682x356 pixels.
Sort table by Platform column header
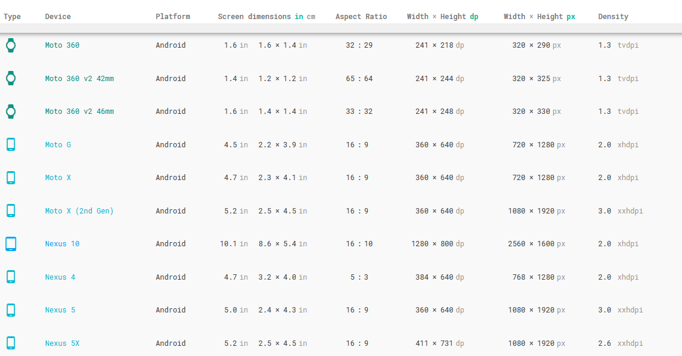173,17
